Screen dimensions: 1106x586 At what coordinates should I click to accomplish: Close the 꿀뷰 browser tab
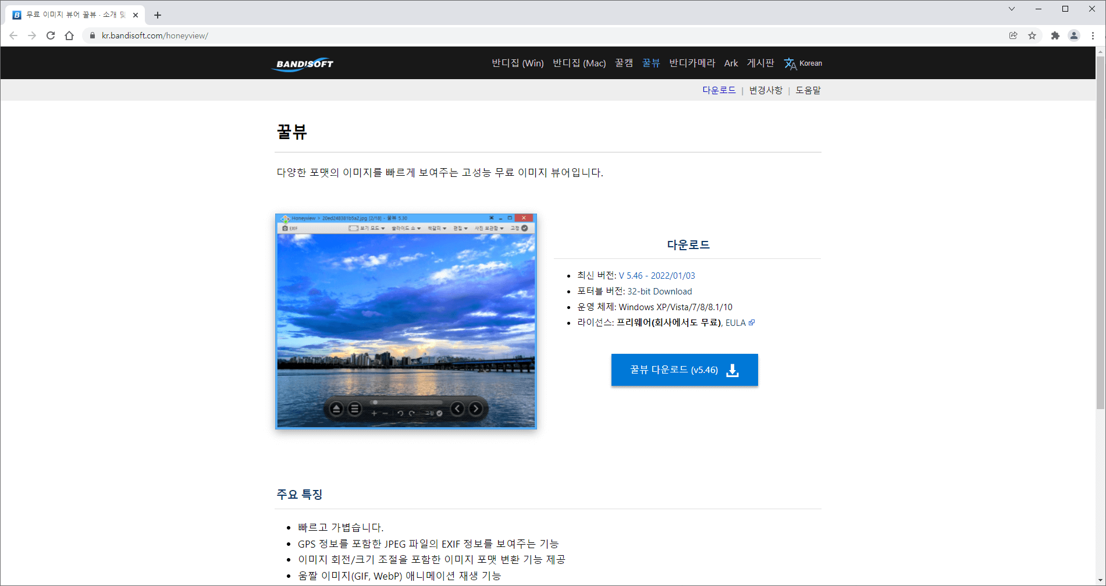click(x=136, y=15)
